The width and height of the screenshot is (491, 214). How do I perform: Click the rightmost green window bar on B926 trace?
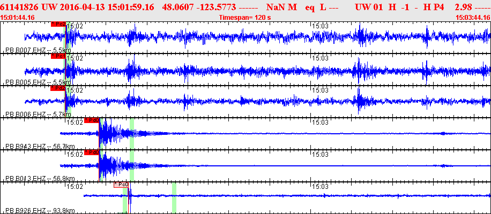(x=174, y=198)
